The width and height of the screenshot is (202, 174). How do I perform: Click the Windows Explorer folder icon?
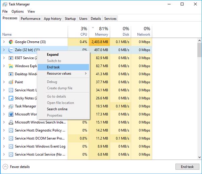[11, 66]
